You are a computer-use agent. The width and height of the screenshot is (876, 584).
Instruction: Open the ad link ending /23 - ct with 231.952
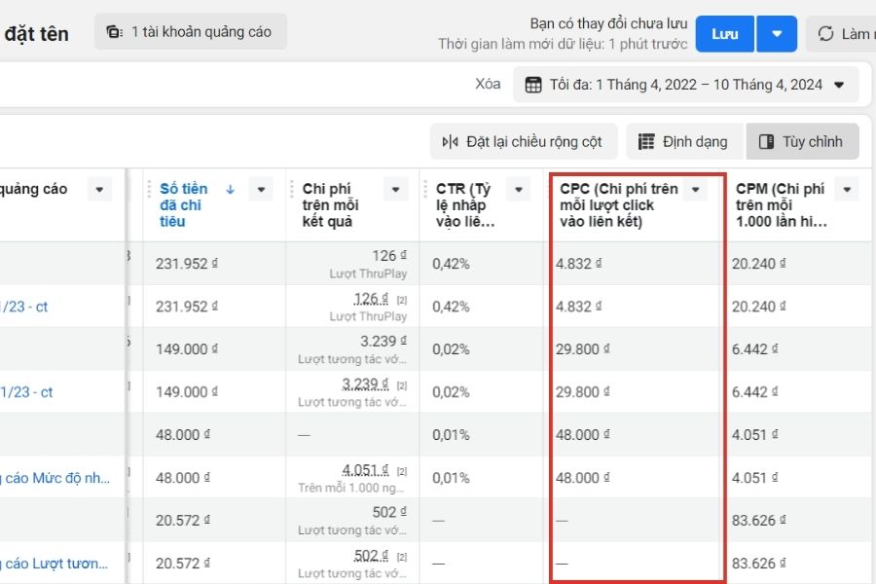(24, 307)
